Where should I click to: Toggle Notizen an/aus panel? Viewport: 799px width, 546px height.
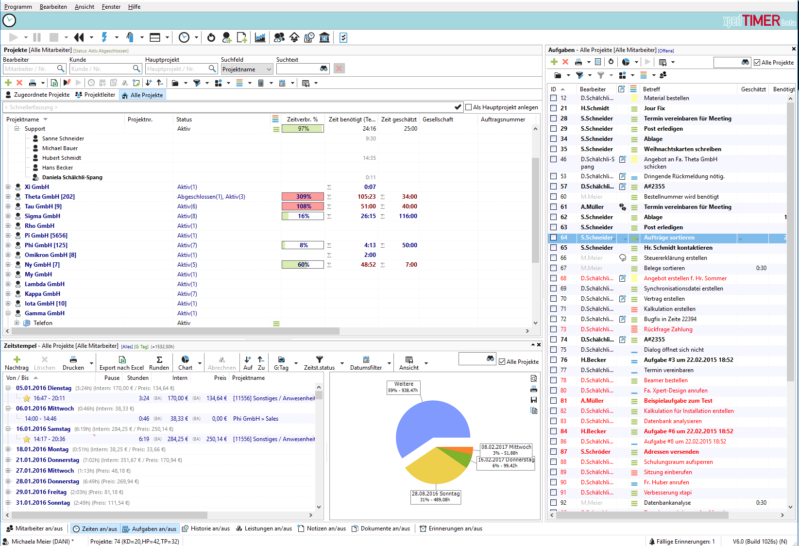point(322,529)
